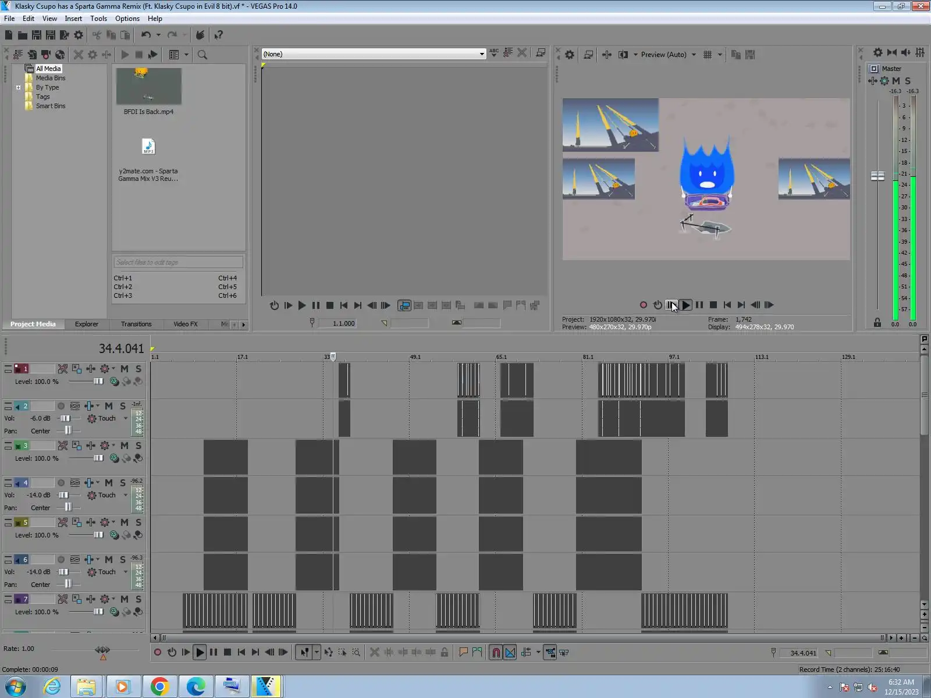
Task: Toggle Master bus Mute button
Action: point(896,81)
